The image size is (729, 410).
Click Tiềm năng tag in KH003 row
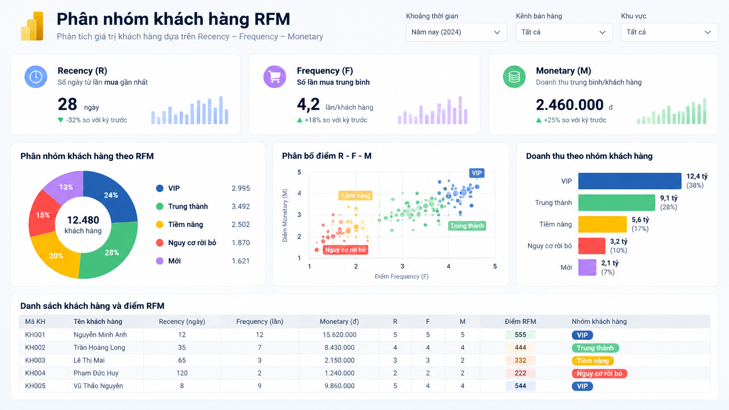point(593,361)
